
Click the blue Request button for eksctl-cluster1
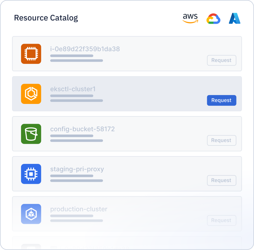[222, 100]
